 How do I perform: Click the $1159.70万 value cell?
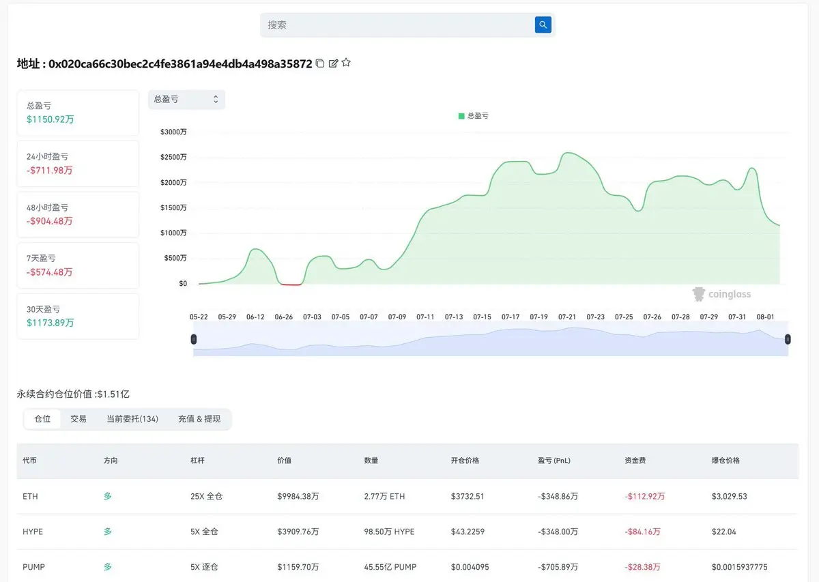click(x=298, y=567)
